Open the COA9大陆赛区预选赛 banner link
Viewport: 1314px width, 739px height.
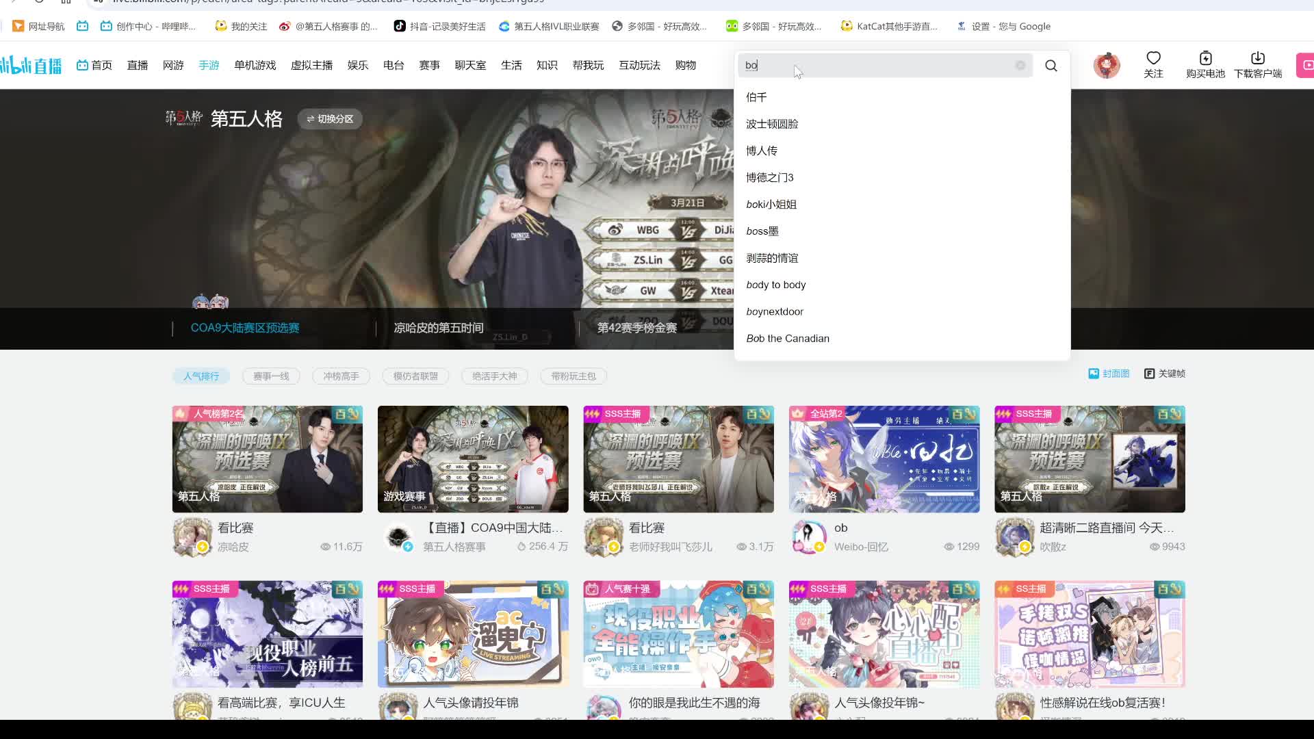coord(244,328)
